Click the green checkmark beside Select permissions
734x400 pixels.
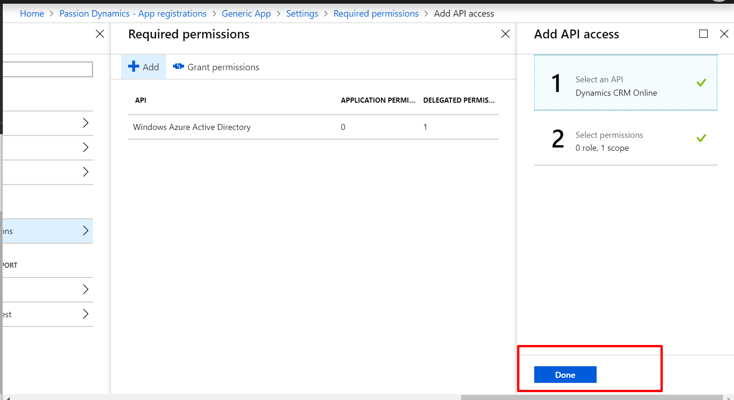pos(701,138)
